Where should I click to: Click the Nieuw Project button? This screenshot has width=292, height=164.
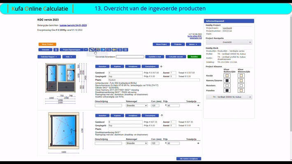(x=161, y=44)
